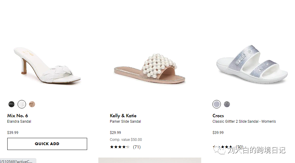Select silver glitter swatch for Crocs sandal
Screen dimensions: 295x163
point(217,104)
